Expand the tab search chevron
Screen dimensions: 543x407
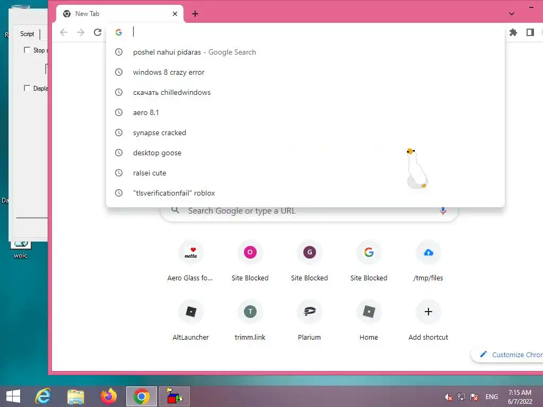[512, 14]
